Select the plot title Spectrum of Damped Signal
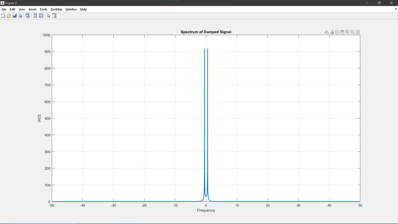Image resolution: width=398 pixels, height=224 pixels. [206, 32]
